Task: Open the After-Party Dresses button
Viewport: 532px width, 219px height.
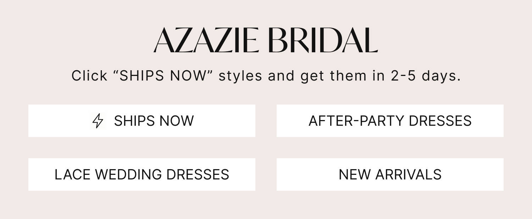Action: pos(390,121)
